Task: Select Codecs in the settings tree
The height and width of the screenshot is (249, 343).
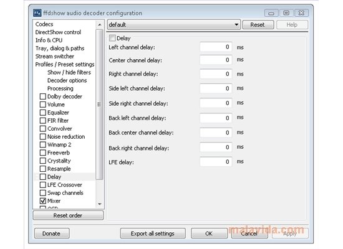Action: tap(44, 24)
